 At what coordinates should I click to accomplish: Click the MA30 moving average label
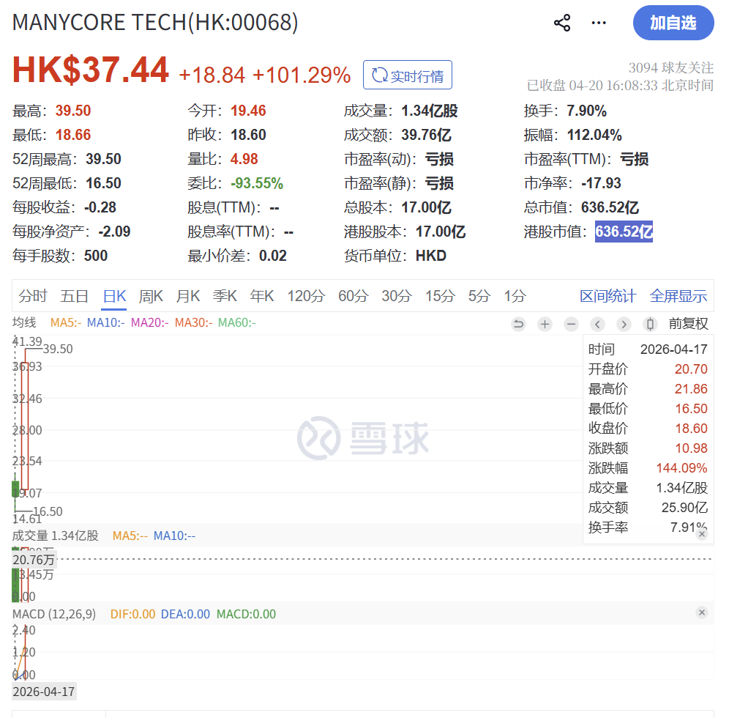(193, 323)
